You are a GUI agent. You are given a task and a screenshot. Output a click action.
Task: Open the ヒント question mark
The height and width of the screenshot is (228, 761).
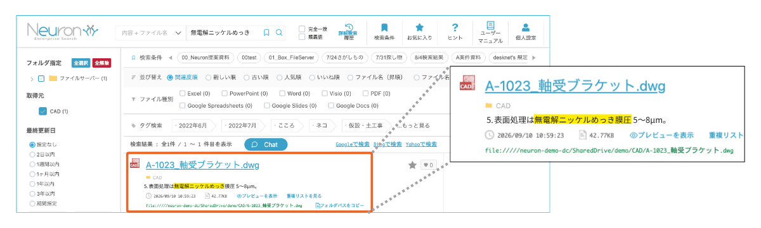(x=455, y=32)
